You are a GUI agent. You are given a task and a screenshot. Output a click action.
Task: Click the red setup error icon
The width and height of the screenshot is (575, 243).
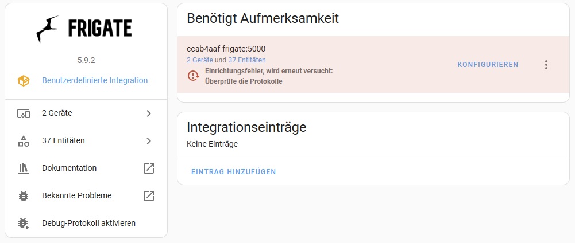point(194,76)
